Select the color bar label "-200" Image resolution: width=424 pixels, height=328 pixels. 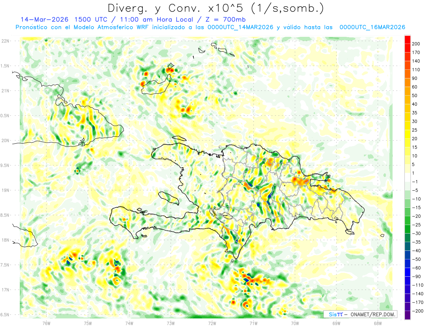(417, 311)
